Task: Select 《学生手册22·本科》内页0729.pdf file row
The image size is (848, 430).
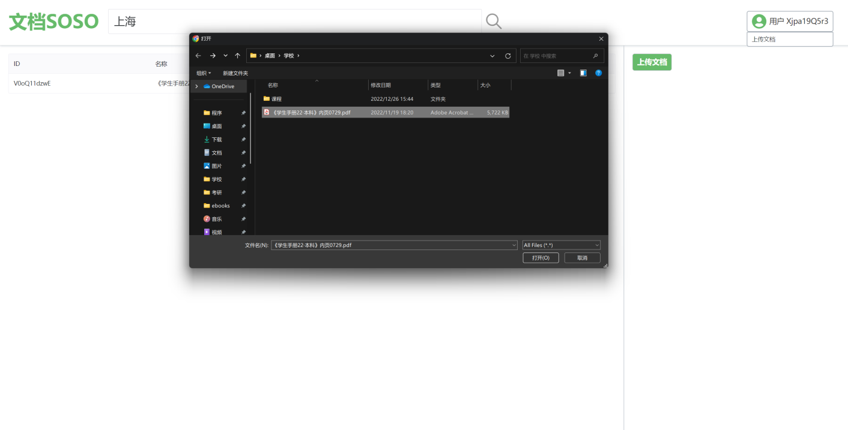Action: coord(386,112)
